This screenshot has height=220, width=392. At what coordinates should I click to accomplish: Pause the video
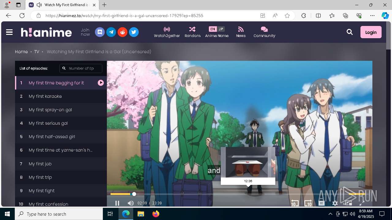[117, 203]
